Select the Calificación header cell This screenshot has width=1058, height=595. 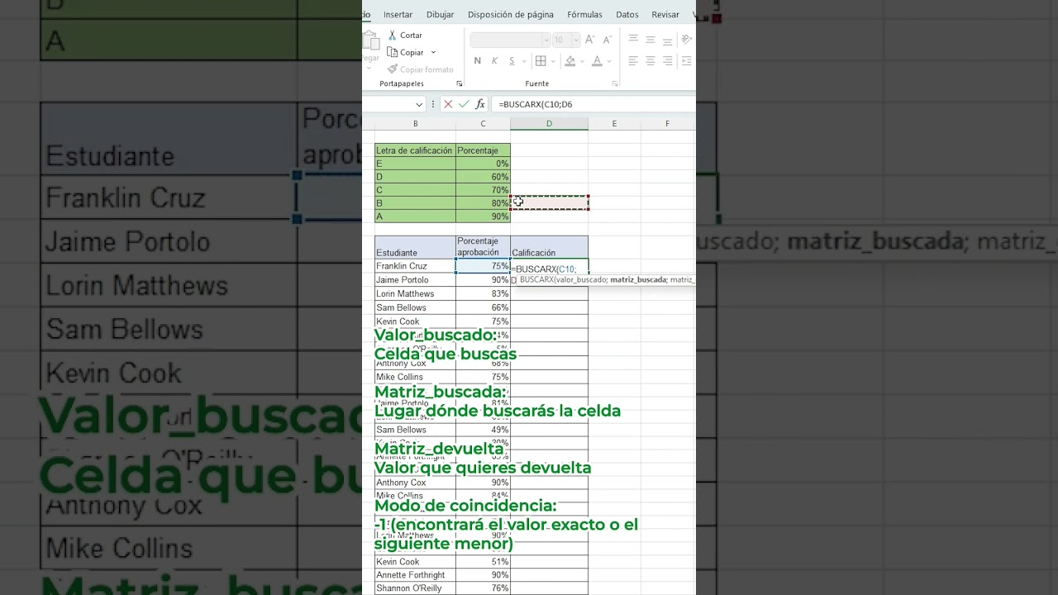click(550, 247)
